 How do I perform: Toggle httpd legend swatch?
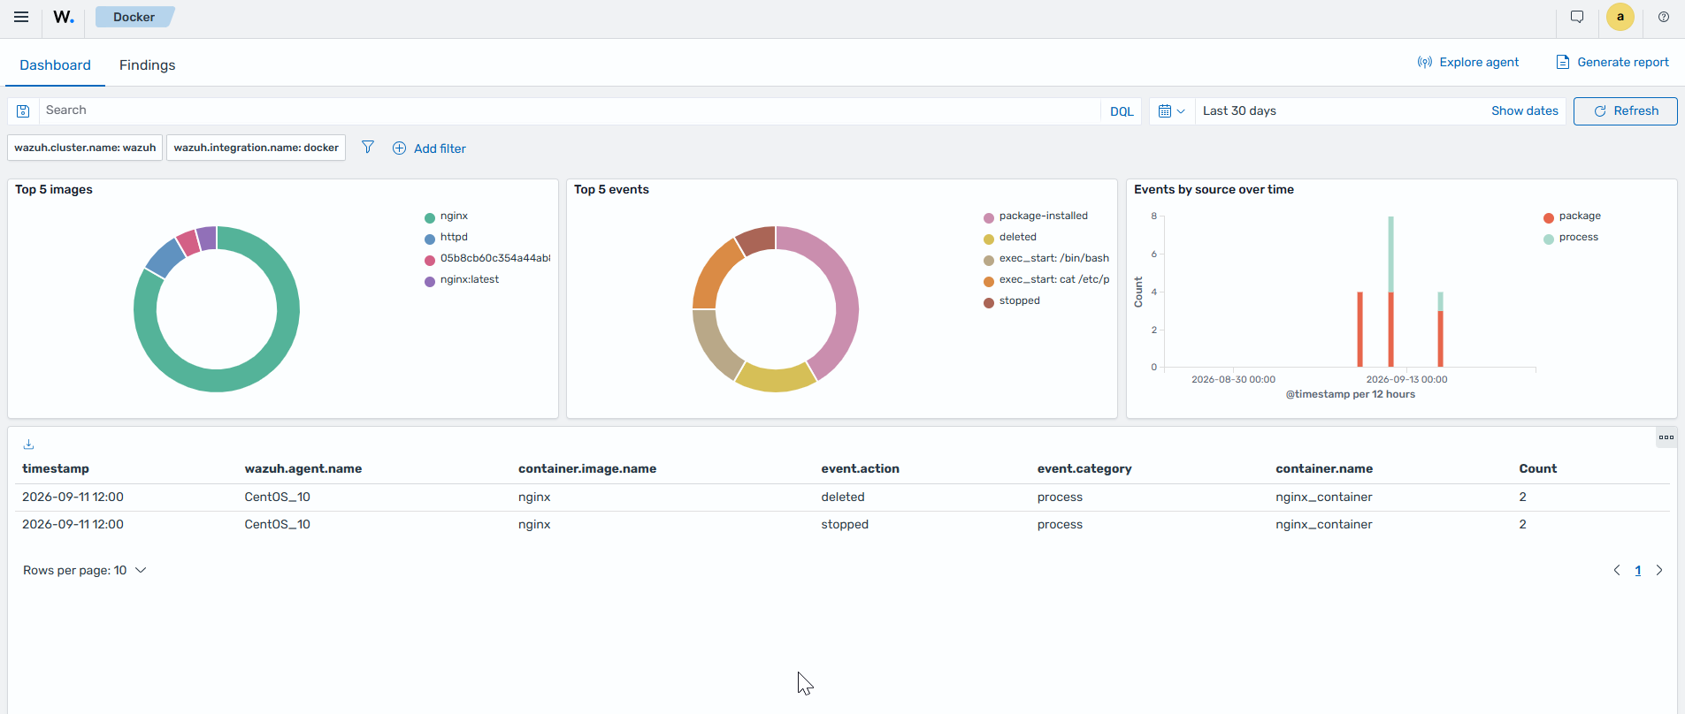pyautogui.click(x=430, y=239)
